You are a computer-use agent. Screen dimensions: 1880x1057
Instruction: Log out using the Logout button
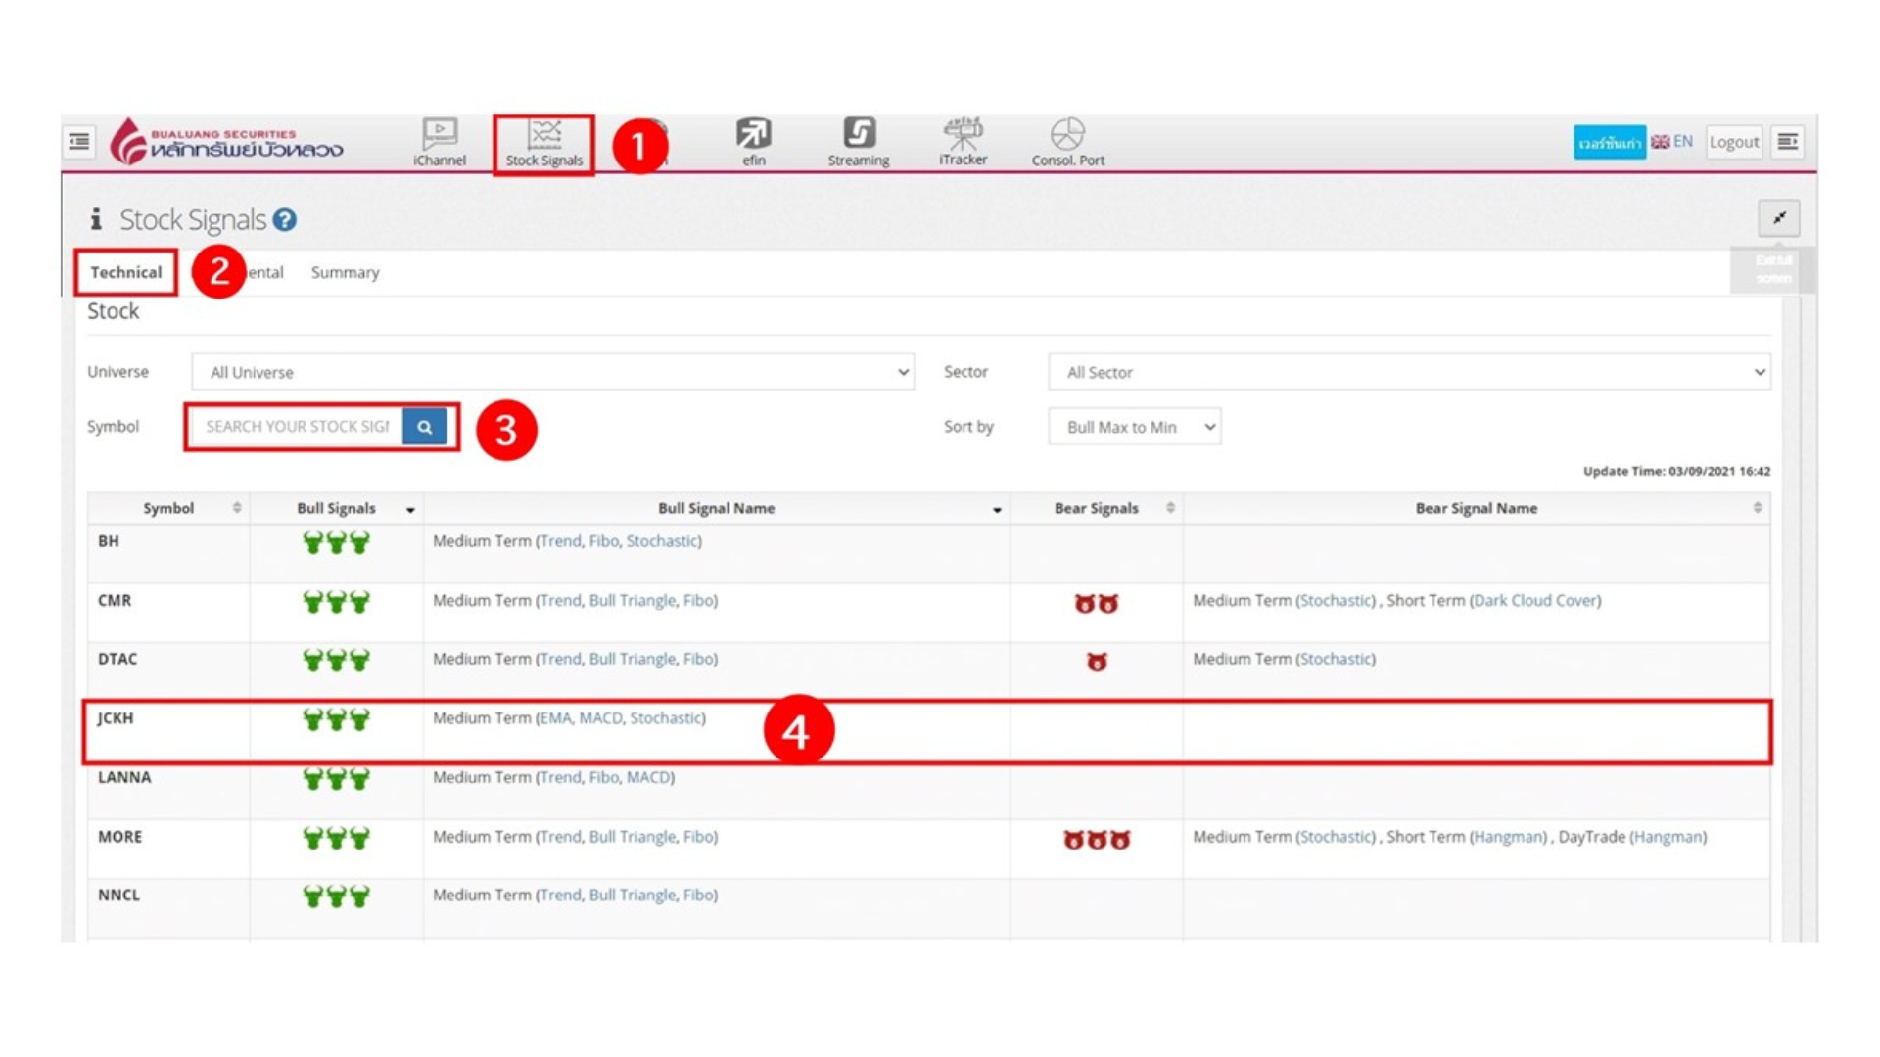[1734, 142]
